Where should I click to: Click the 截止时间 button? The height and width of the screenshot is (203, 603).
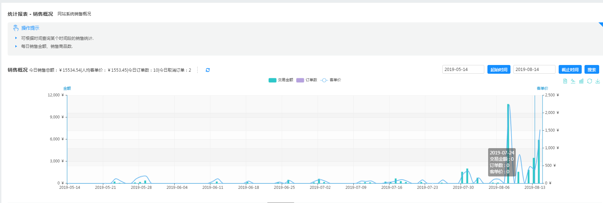pos(570,70)
